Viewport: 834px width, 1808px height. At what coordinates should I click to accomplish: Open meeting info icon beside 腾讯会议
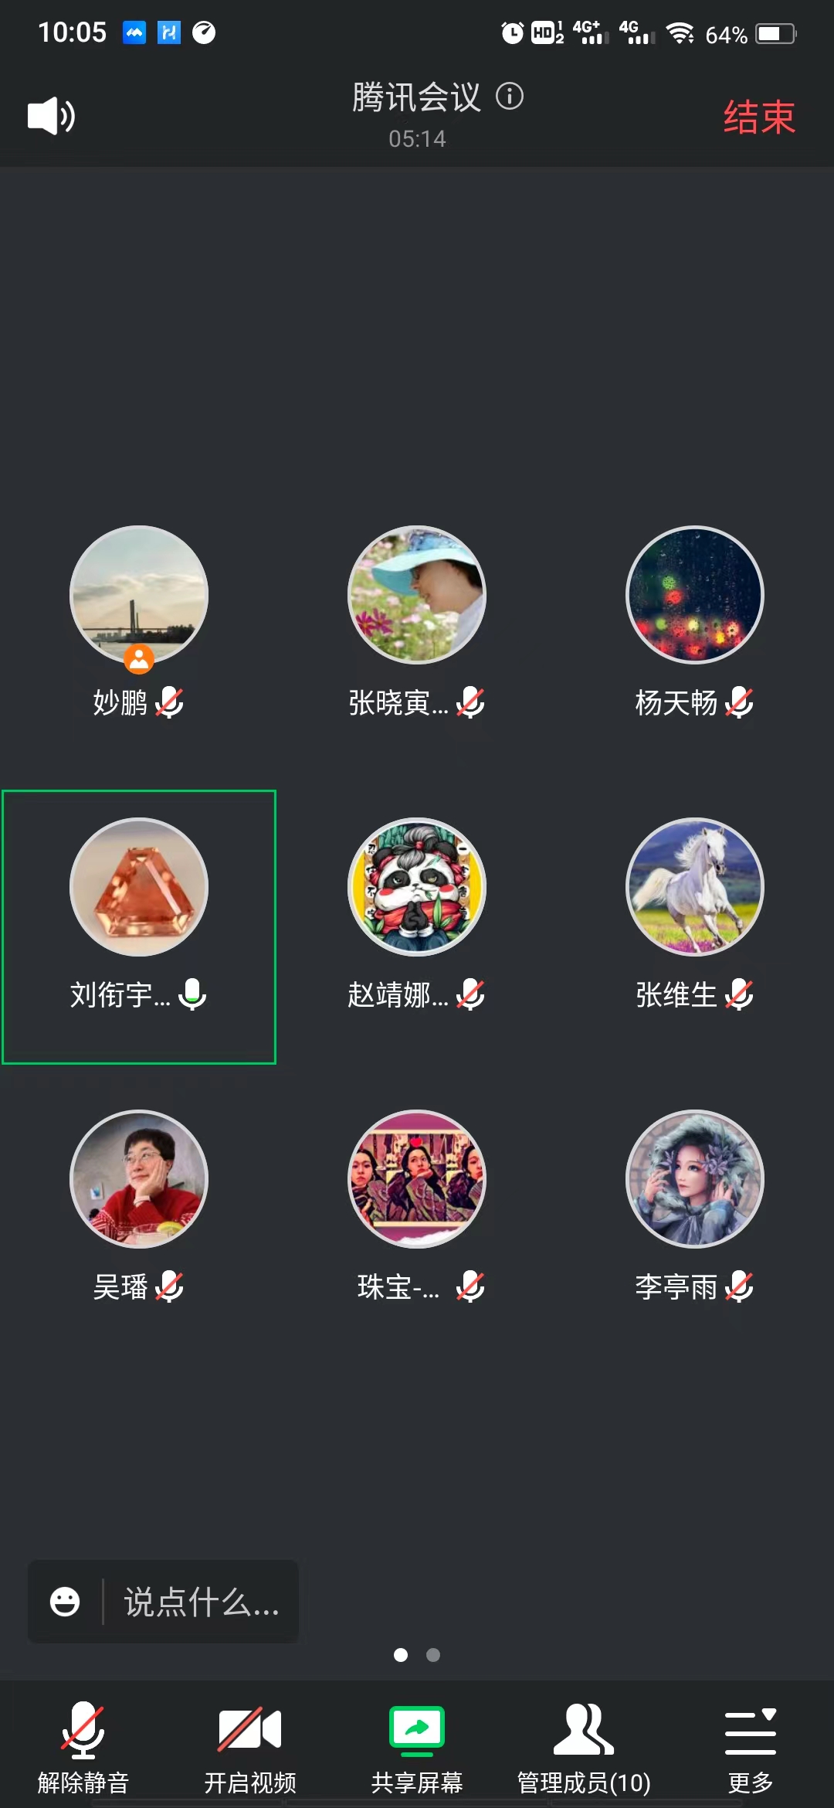point(510,97)
